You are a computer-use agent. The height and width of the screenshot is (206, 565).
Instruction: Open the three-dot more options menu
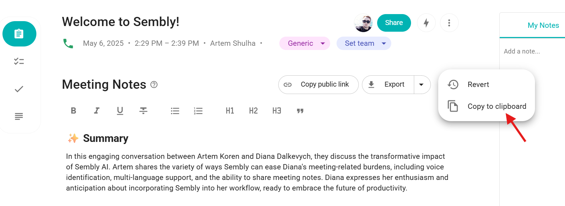(x=449, y=23)
